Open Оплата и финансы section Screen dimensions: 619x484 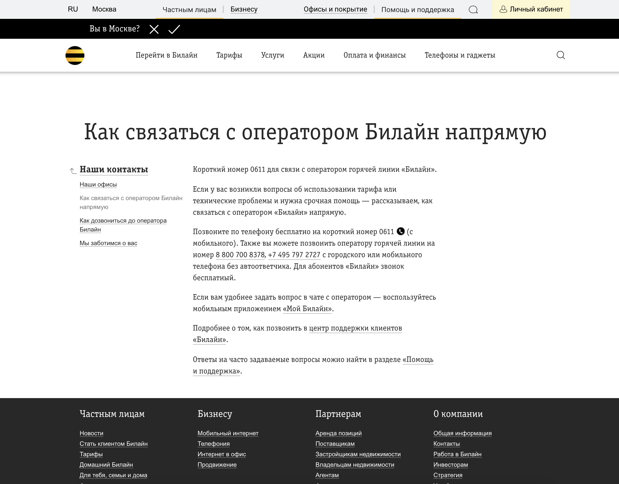(x=375, y=55)
